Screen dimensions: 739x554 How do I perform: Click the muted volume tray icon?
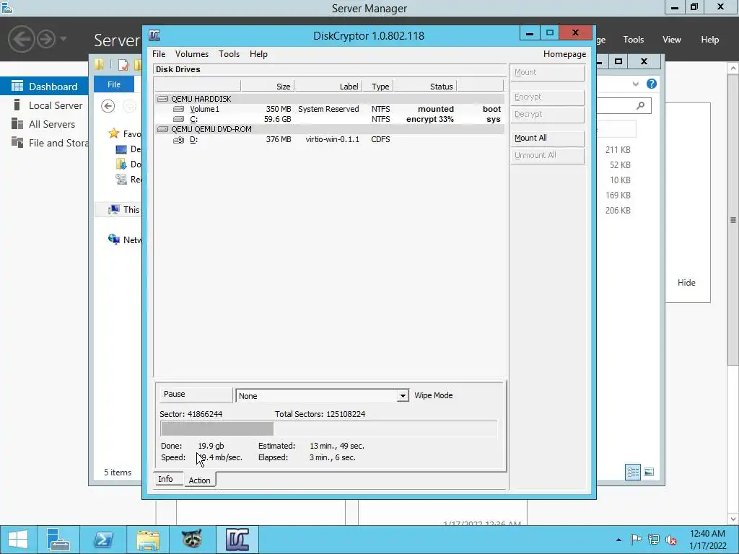(x=671, y=540)
